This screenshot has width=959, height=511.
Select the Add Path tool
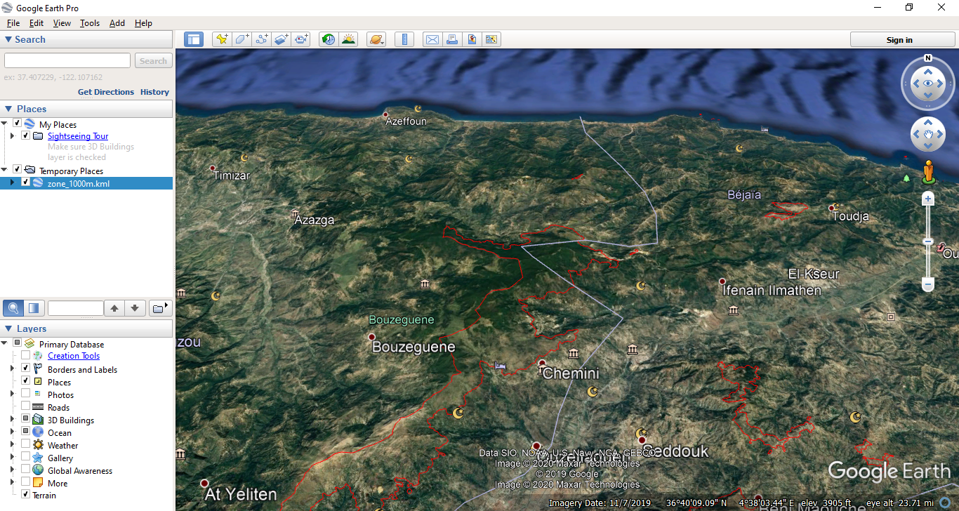pyautogui.click(x=262, y=39)
